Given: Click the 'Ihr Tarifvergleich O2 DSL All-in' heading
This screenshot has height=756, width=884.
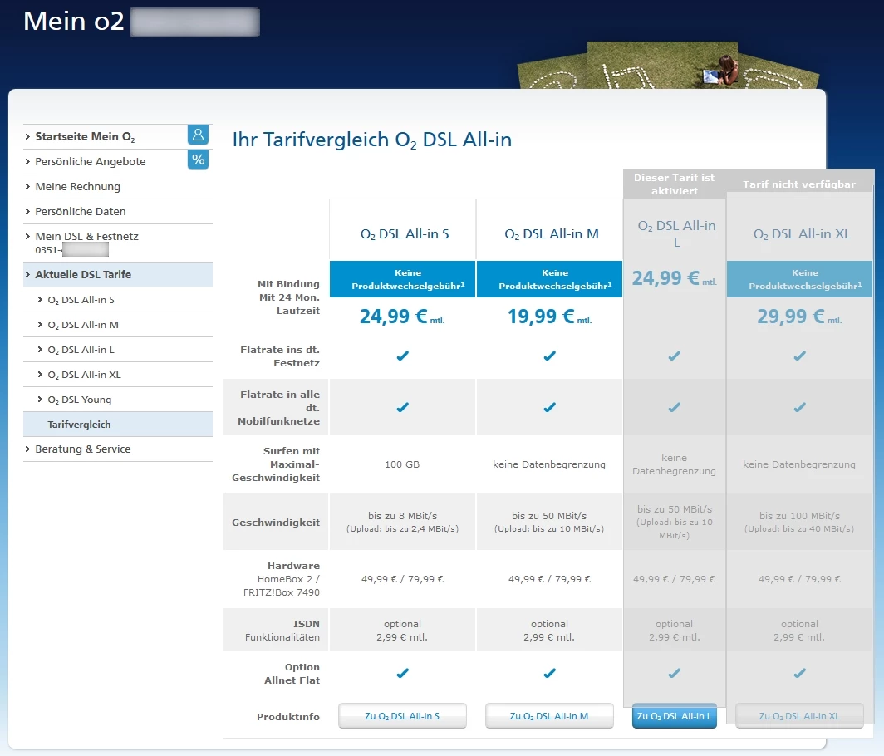Looking at the screenshot, I should tap(372, 140).
